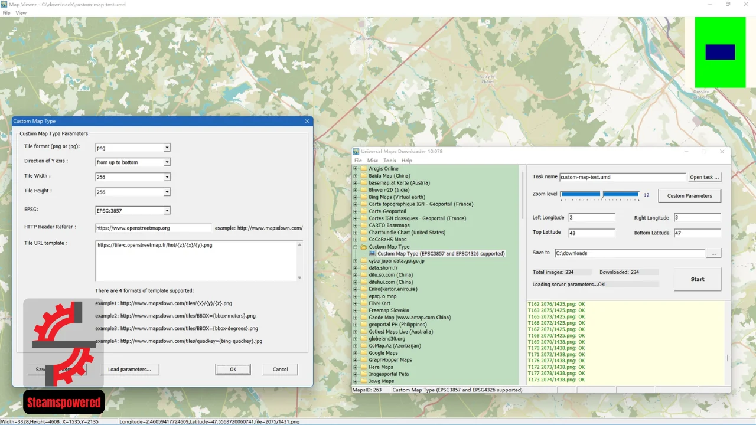Open the Tile Height dropdown

click(x=167, y=192)
